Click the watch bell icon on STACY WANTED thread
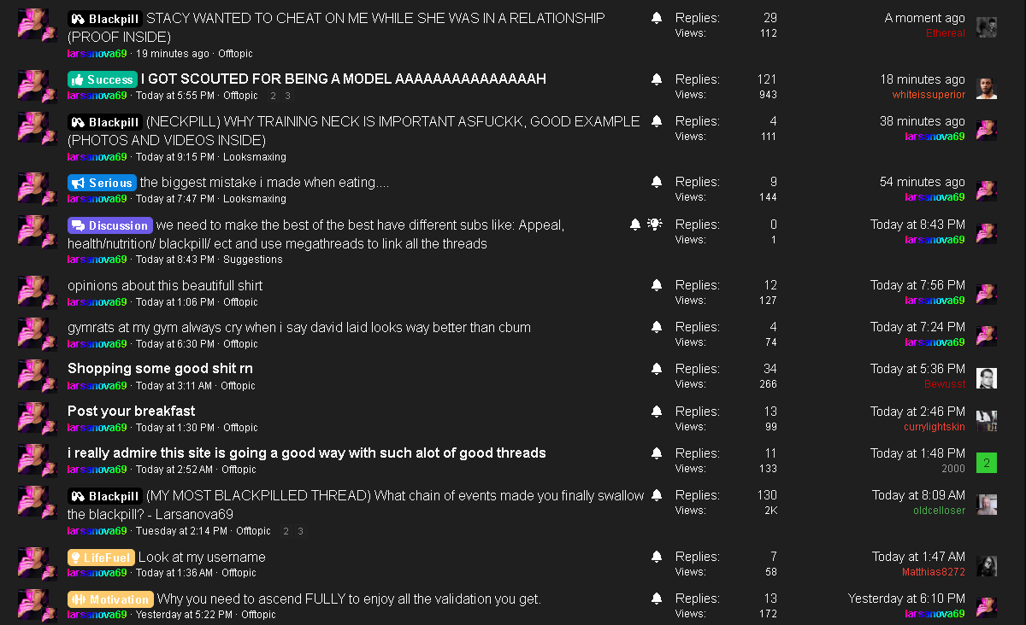 point(657,18)
